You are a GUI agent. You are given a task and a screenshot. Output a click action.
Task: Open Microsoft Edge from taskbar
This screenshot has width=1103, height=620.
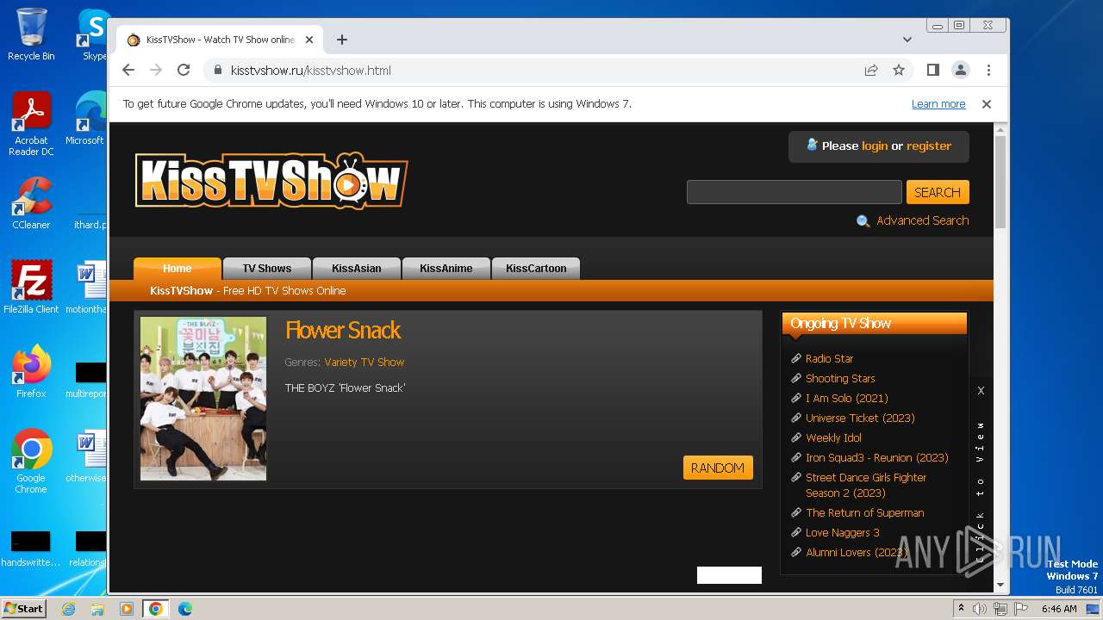pyautogui.click(x=185, y=609)
